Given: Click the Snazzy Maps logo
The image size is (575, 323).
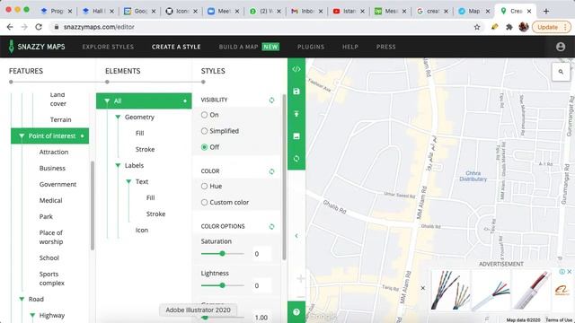Looking at the screenshot, I should [37, 47].
